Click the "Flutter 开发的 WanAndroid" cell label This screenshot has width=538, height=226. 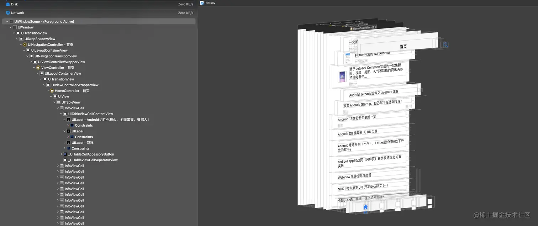click(373, 54)
